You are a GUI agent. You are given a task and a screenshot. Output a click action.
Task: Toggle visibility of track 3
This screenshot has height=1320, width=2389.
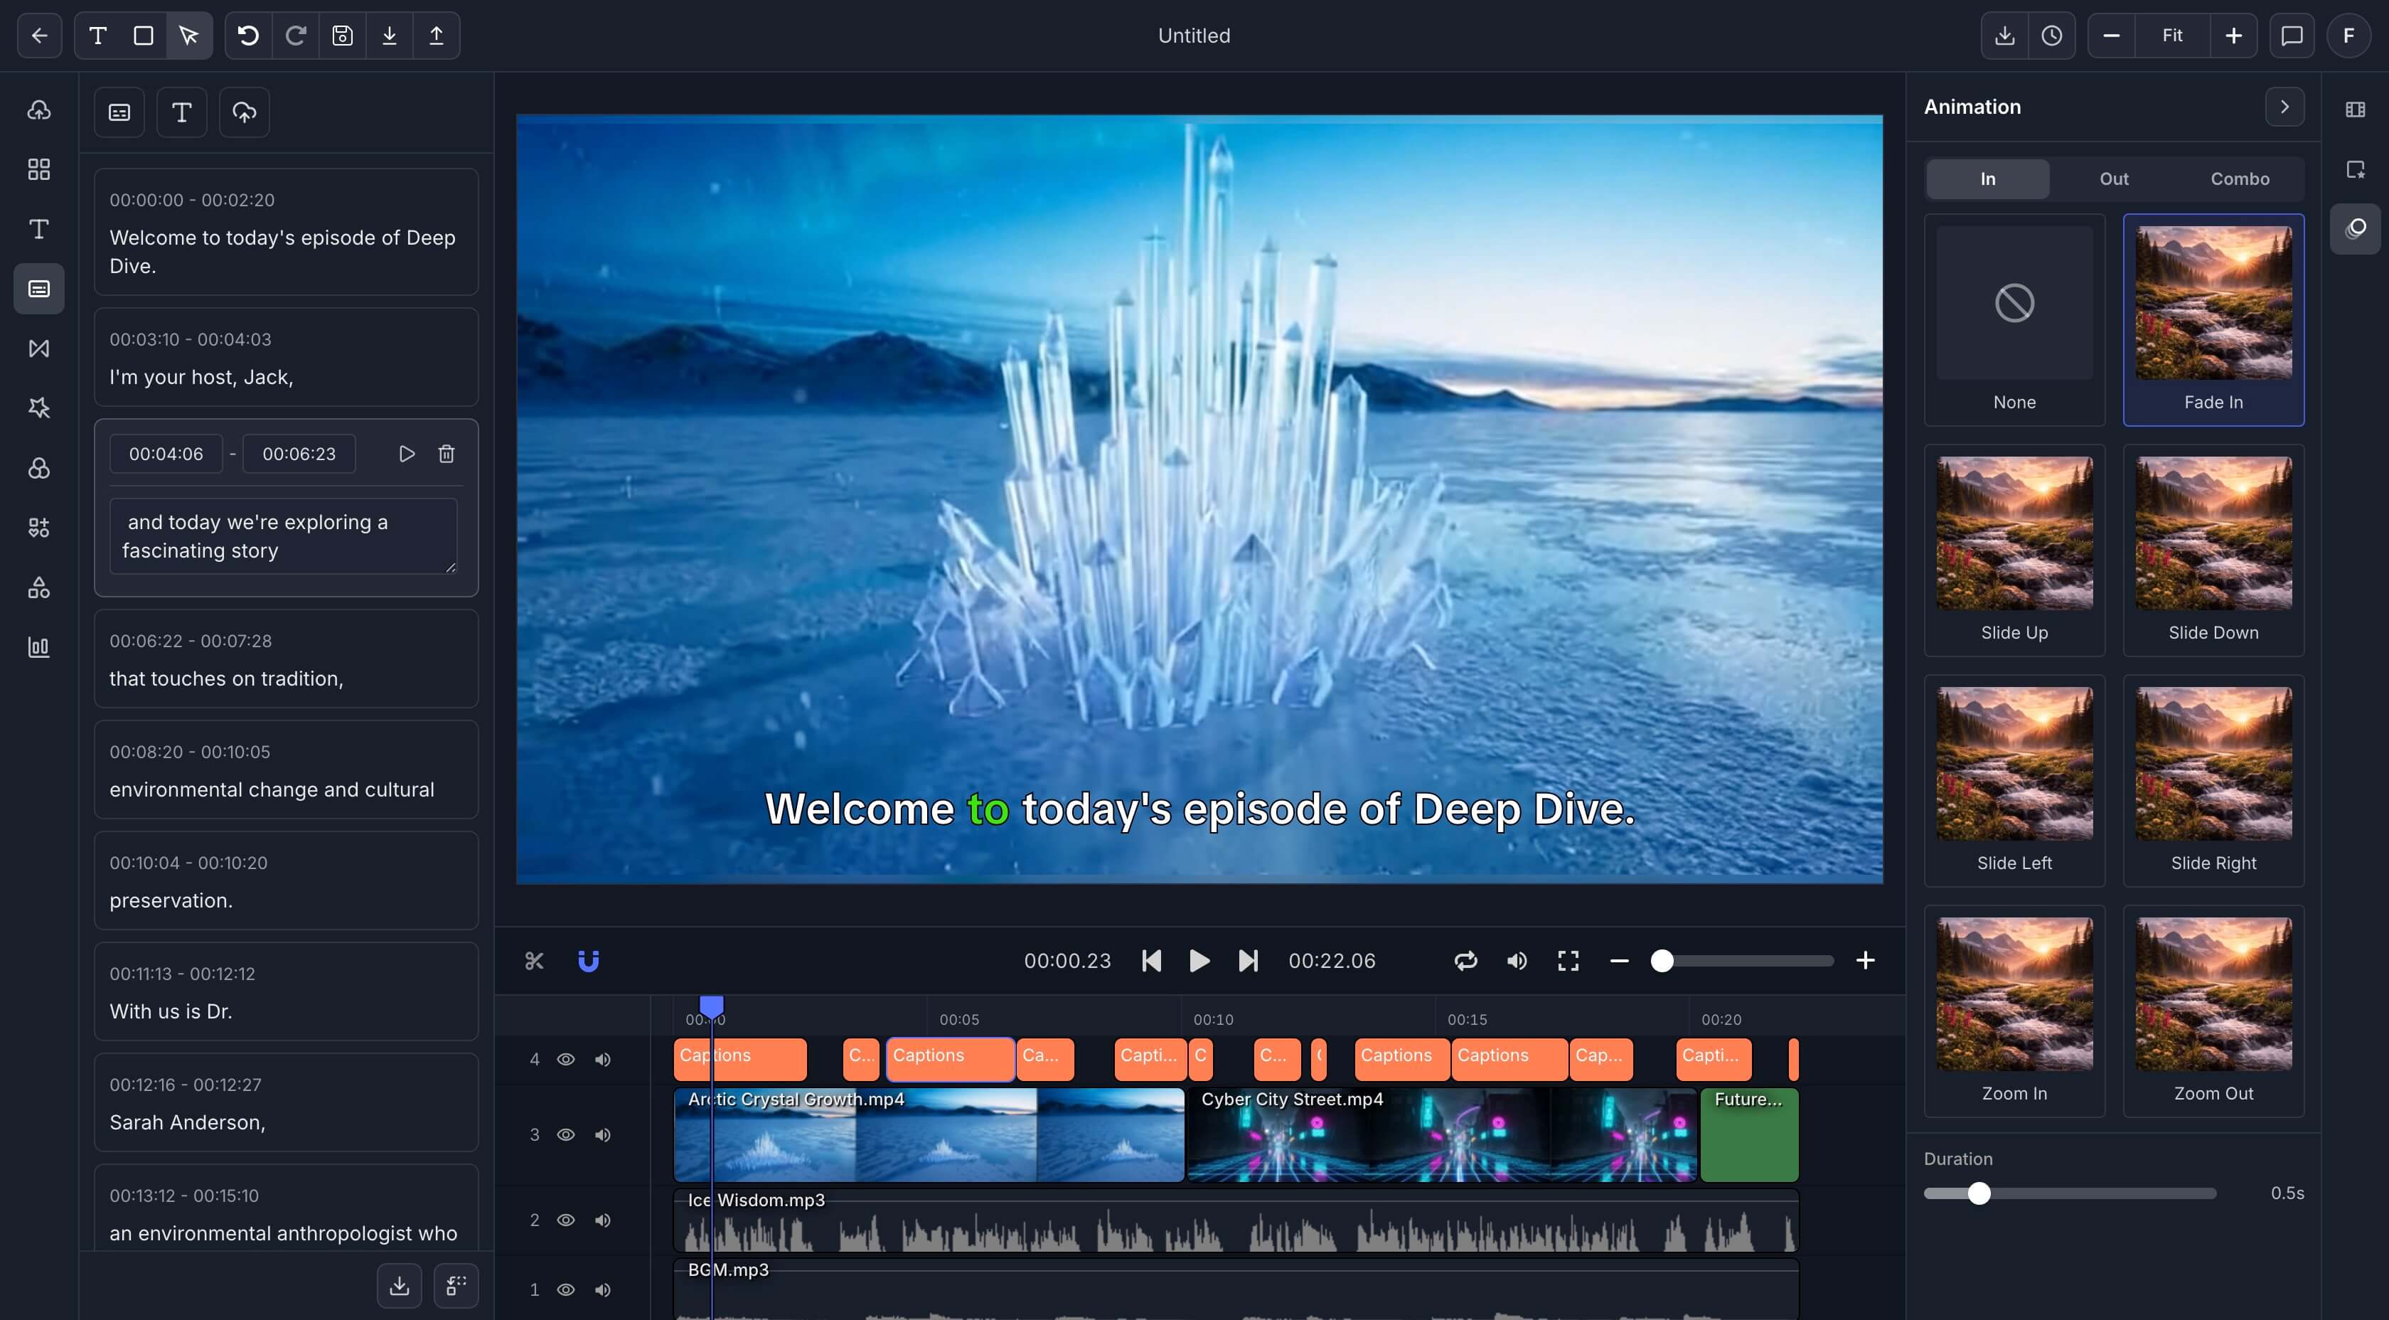coord(566,1134)
